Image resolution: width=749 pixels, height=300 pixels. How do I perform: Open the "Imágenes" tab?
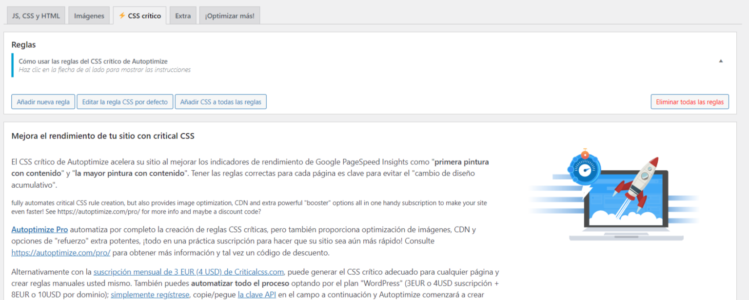89,15
